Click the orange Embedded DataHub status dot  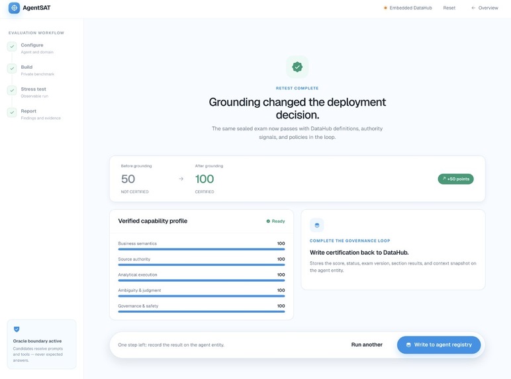click(385, 8)
